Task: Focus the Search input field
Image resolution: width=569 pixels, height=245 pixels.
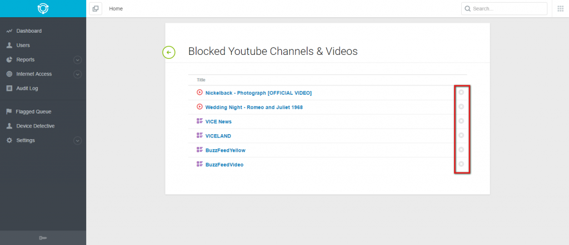Action: 504,9
